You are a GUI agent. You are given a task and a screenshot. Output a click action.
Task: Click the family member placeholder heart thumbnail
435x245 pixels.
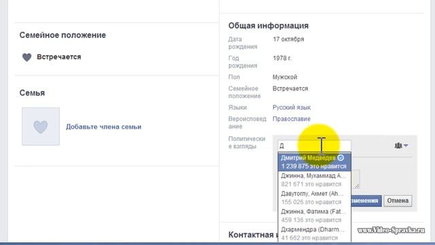[x=41, y=127]
